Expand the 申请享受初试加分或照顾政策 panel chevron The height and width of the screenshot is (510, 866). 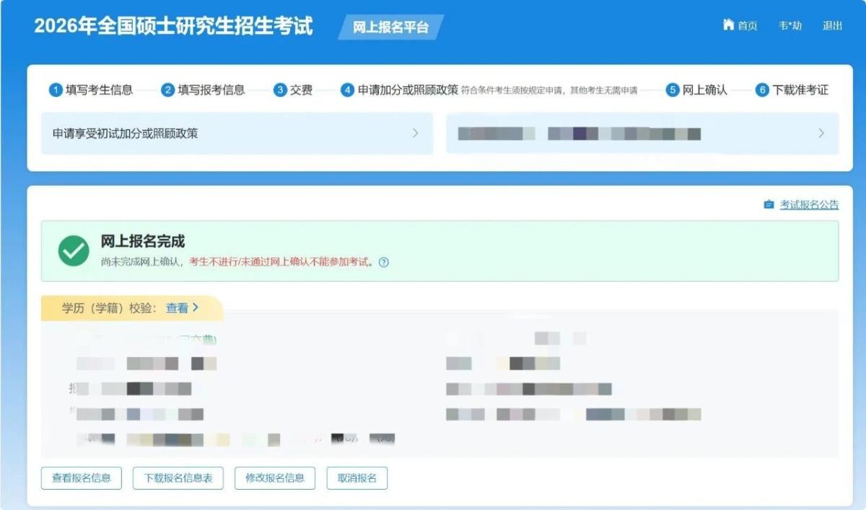coord(415,133)
